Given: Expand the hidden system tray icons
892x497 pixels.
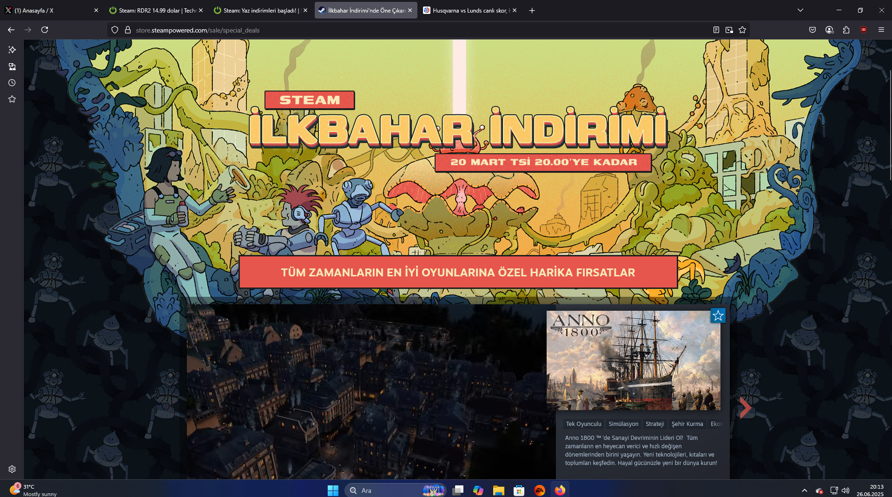Looking at the screenshot, I should click(x=805, y=490).
